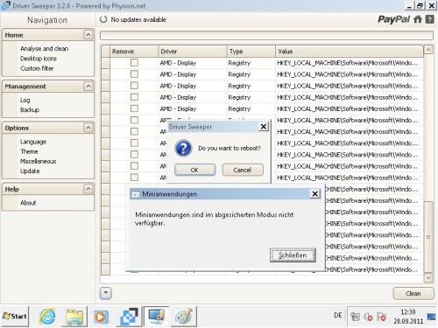Click the Clean button

(x=413, y=294)
